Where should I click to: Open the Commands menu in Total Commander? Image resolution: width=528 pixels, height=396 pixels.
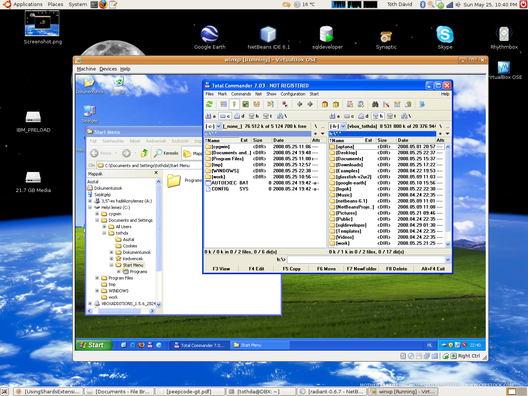coord(241,94)
